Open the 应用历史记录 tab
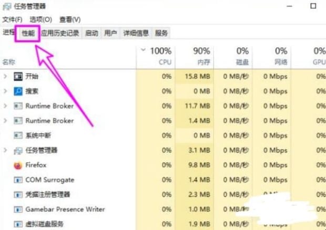 coord(60,33)
